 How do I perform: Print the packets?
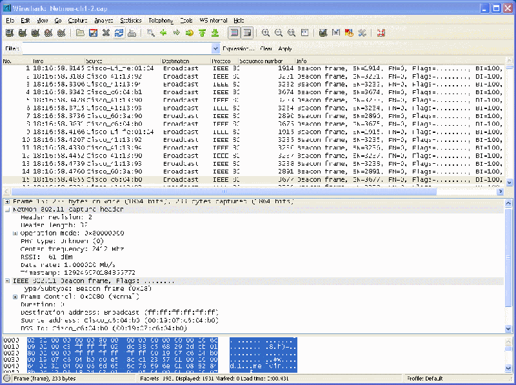coord(132,33)
